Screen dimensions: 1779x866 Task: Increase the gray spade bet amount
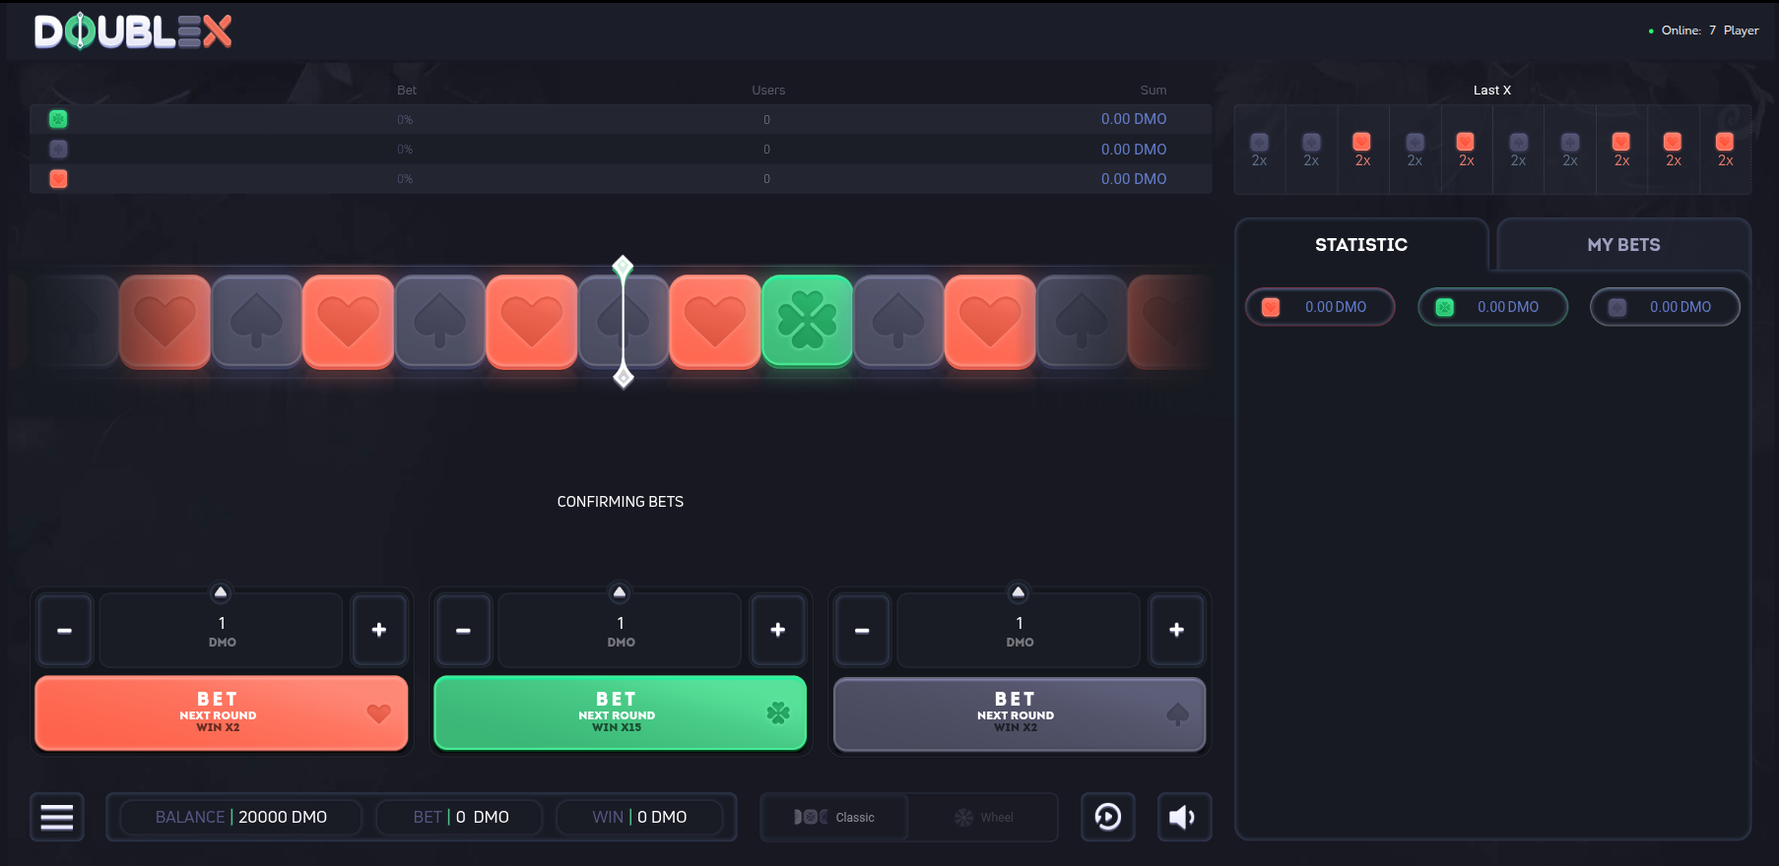1177,630
